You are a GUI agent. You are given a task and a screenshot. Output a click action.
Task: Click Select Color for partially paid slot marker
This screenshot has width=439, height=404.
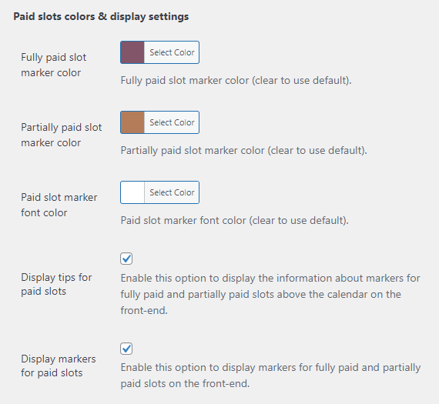[172, 122]
